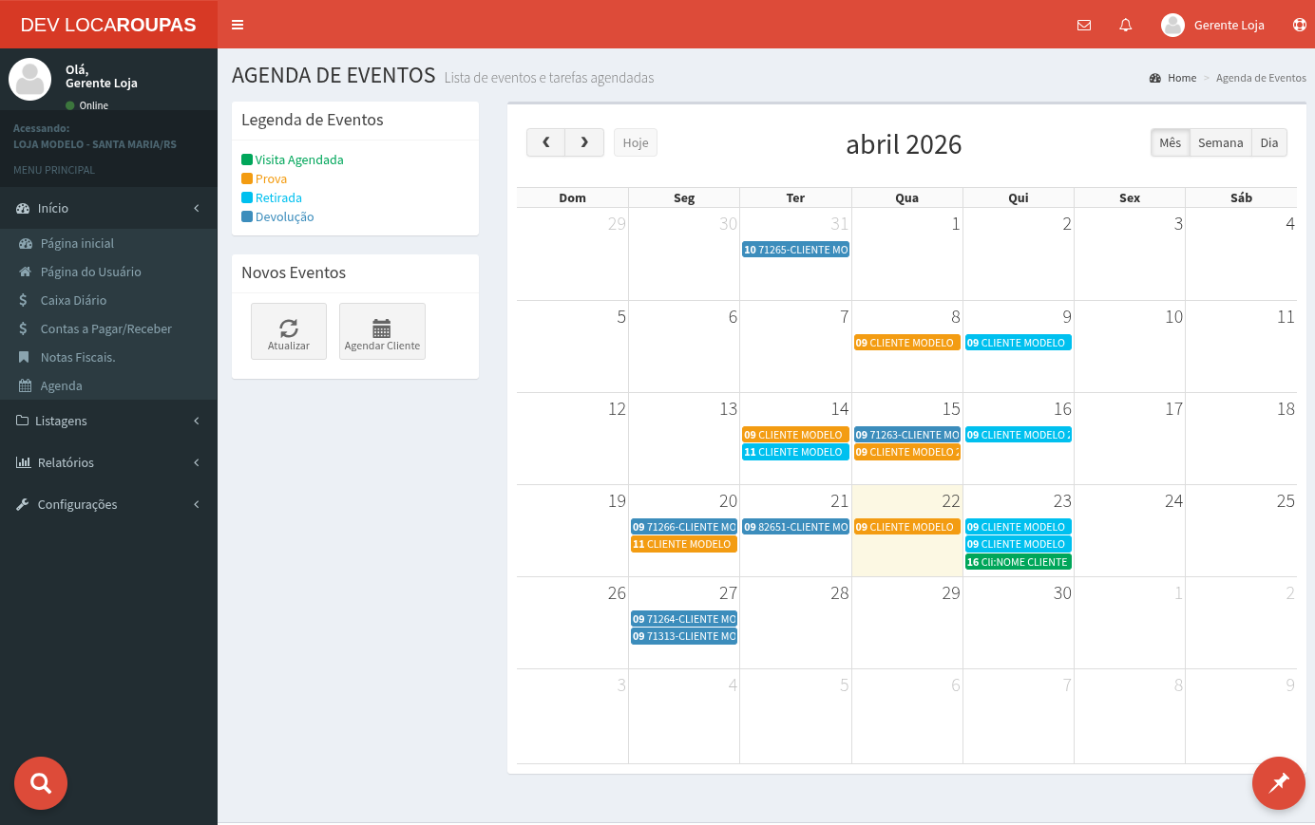This screenshot has height=825, width=1315.
Task: Click LOJA MODELO - SANTA MARIA/RS text
Action: [x=95, y=144]
